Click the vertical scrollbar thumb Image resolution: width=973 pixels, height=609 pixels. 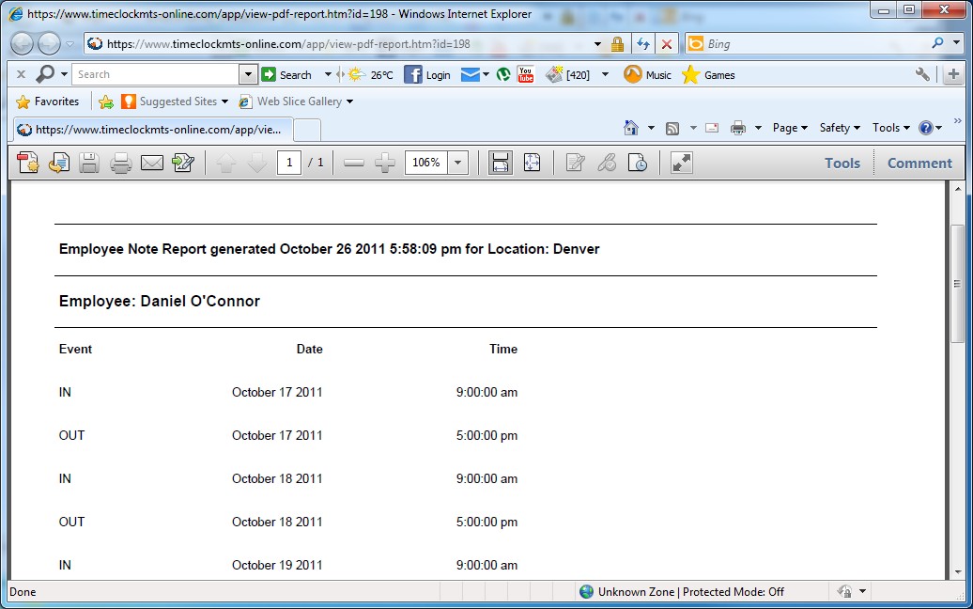point(957,282)
